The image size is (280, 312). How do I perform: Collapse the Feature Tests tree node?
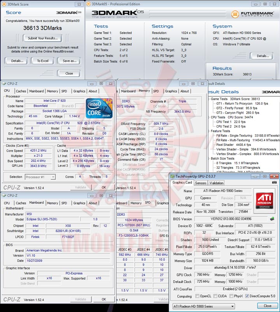pos(209,131)
